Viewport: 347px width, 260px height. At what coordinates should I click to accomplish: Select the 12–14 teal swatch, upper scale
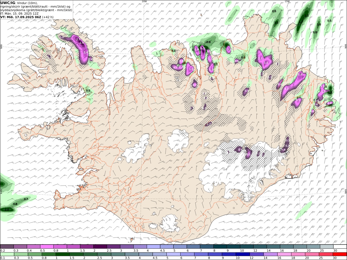pyautogui.click(x=259, y=246)
